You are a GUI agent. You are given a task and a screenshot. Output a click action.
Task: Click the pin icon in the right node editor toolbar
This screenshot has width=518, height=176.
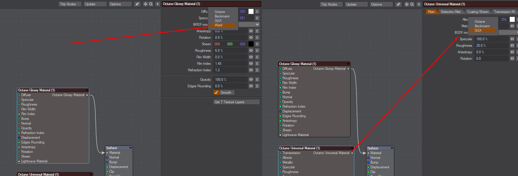click(398, 4)
